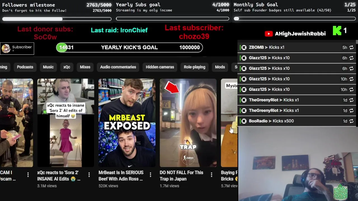Click replay icon on second TheGreenyRiot row
Viewport: 358px width, 201px height.
[352, 111]
